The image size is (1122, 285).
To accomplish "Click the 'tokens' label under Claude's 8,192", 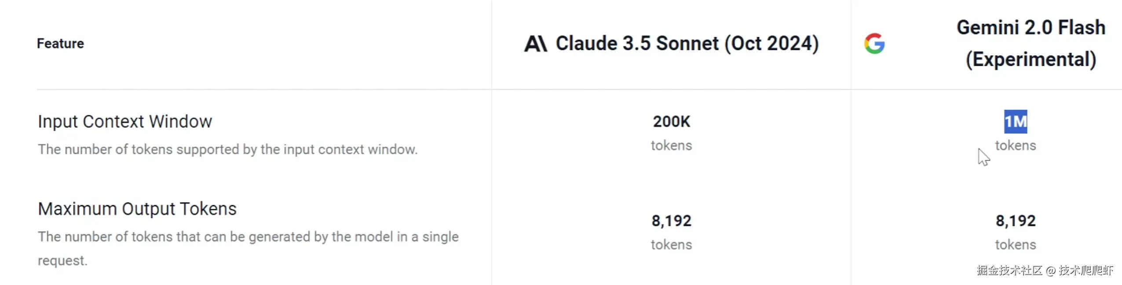I will pyautogui.click(x=671, y=245).
